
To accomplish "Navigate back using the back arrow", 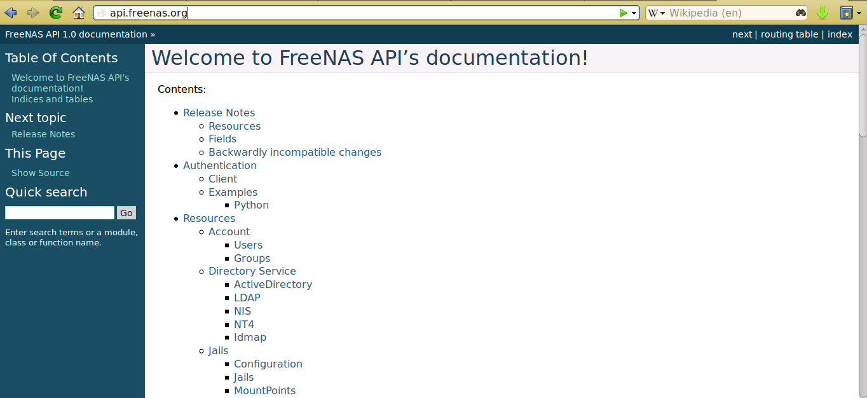I will point(10,12).
